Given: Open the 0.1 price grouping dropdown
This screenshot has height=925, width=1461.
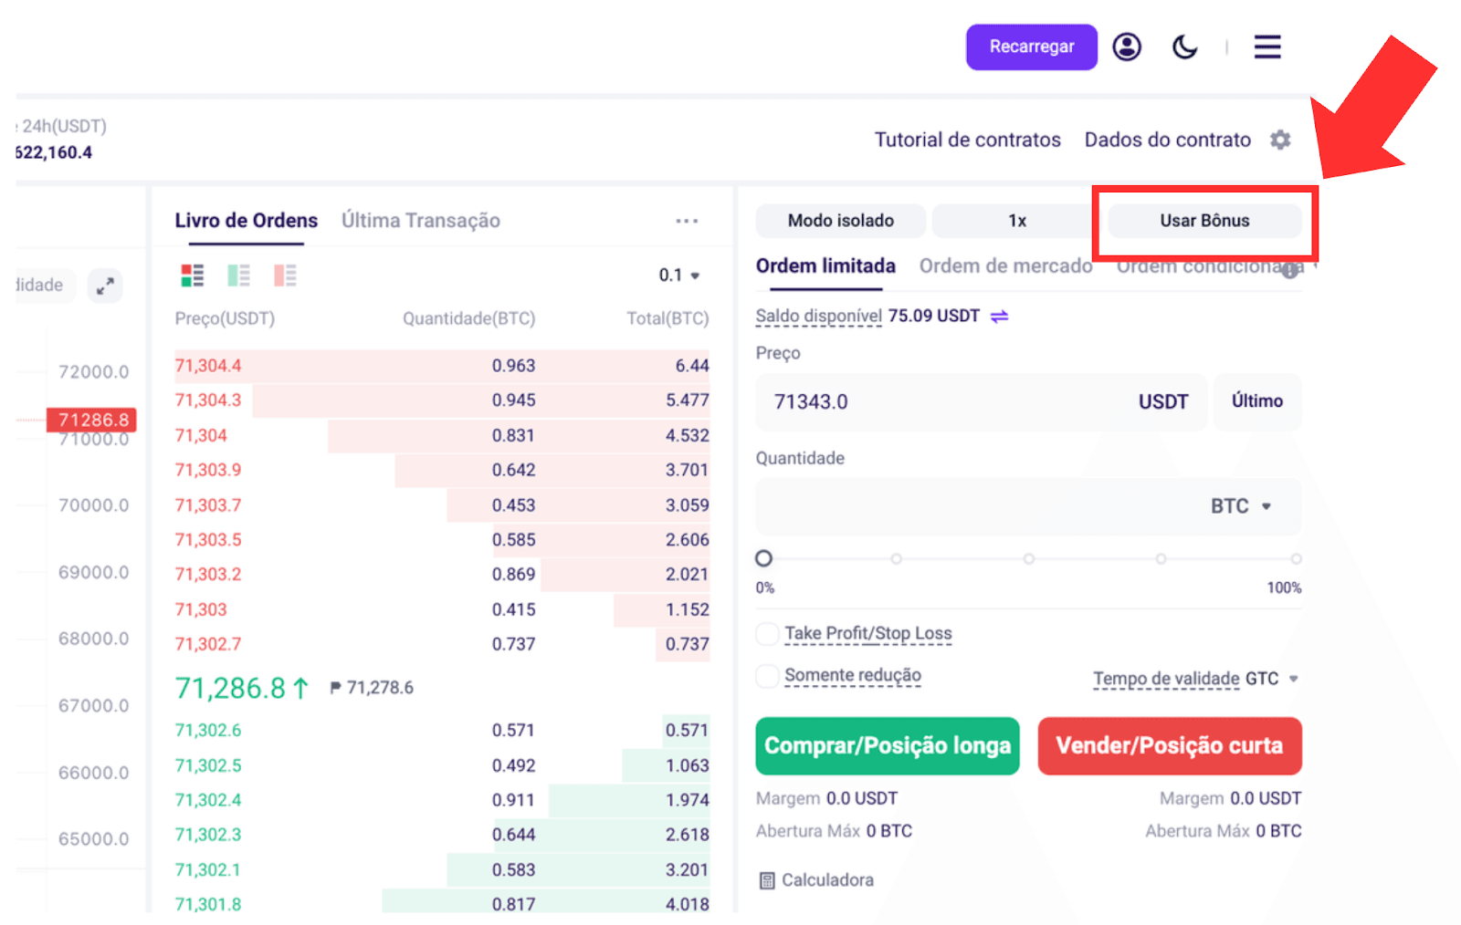Looking at the screenshot, I should click(678, 275).
